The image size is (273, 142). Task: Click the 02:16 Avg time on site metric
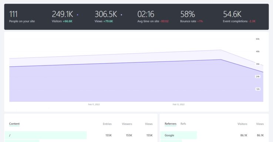pyautogui.click(x=153, y=17)
